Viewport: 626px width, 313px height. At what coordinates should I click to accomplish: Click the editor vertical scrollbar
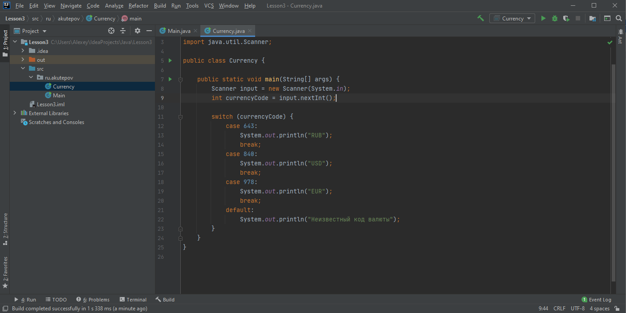614,173
